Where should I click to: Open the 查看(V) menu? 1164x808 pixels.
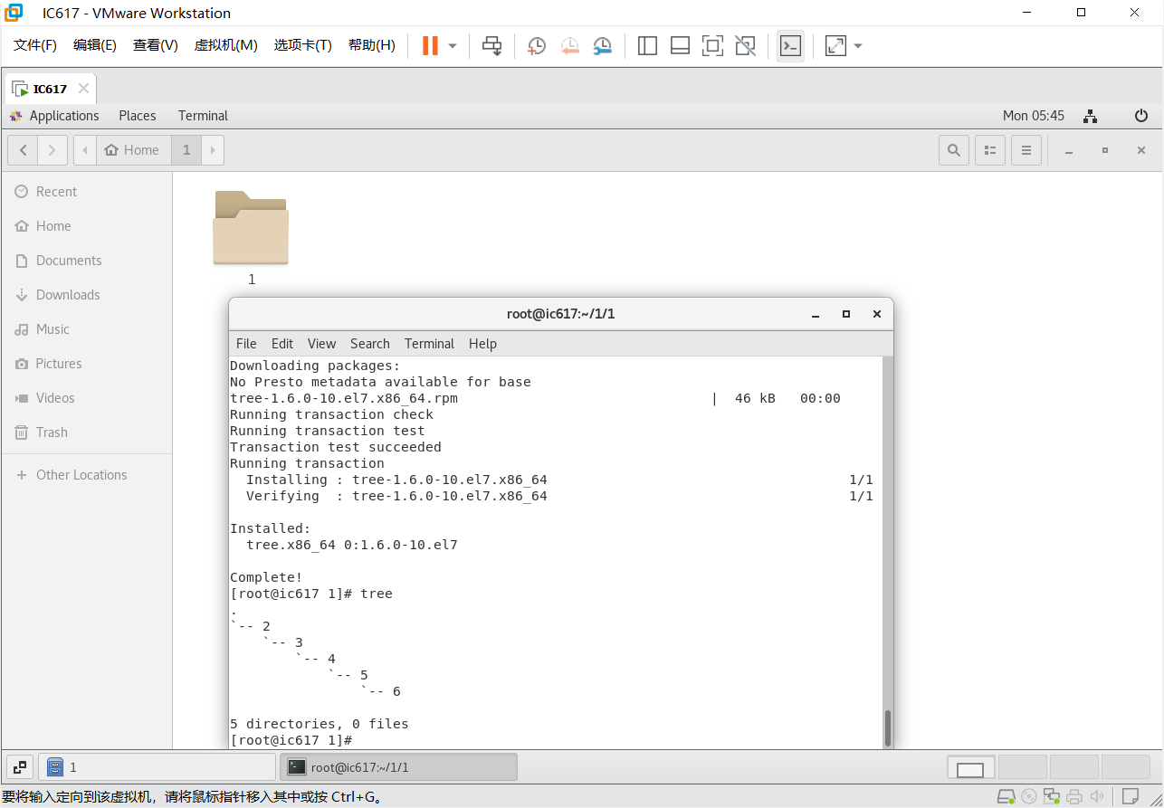click(x=156, y=45)
